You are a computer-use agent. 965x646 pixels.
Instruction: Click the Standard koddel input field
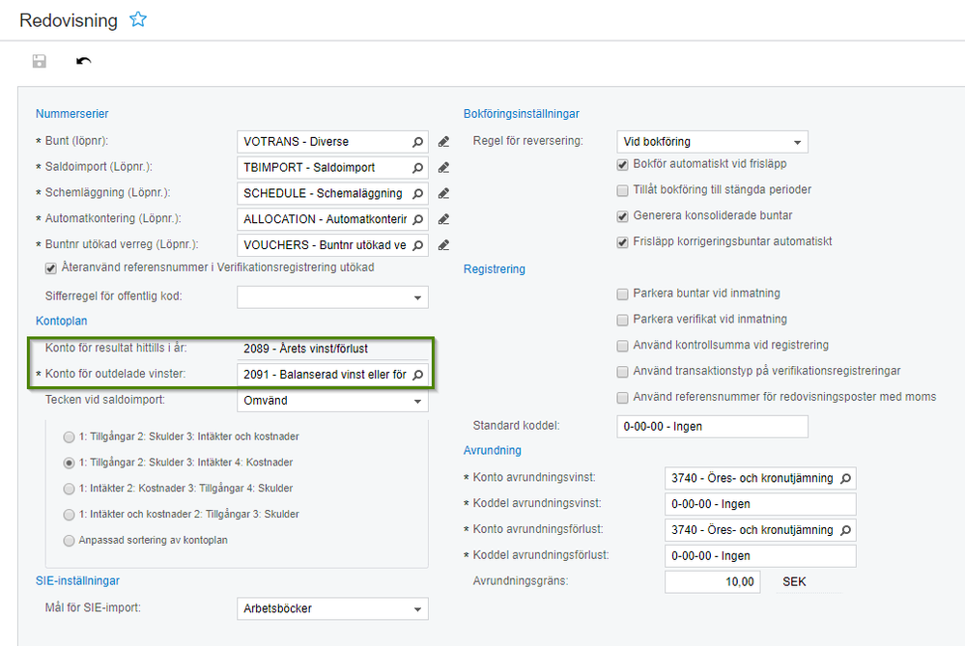tap(711, 426)
